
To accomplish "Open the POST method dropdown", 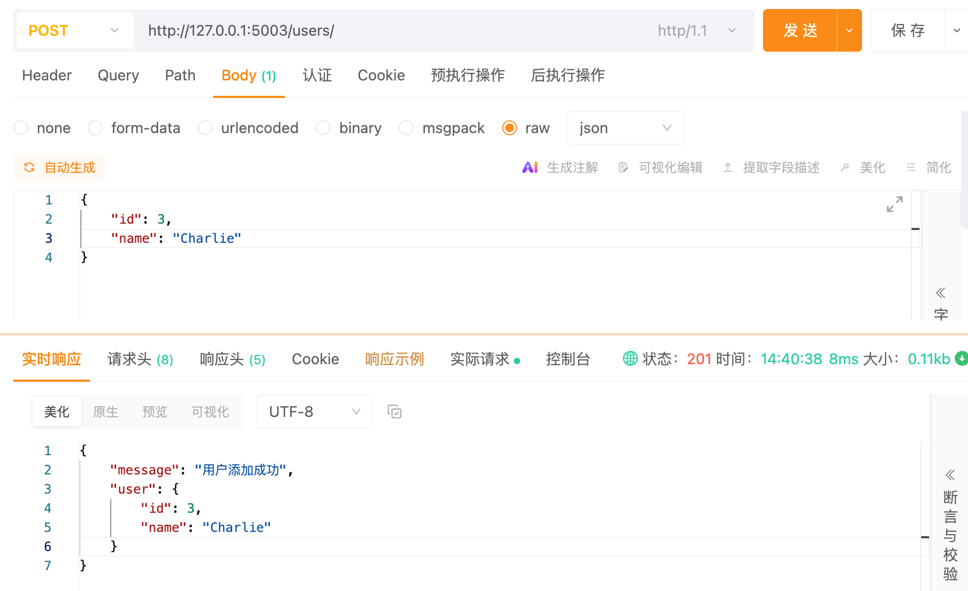I will click(x=75, y=30).
